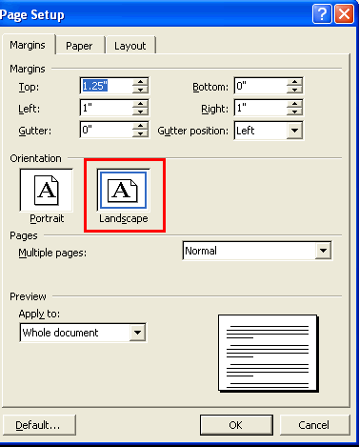Screen dimensions: 359x447
Task: Click the Right margin input field
Action: pyautogui.click(x=261, y=108)
